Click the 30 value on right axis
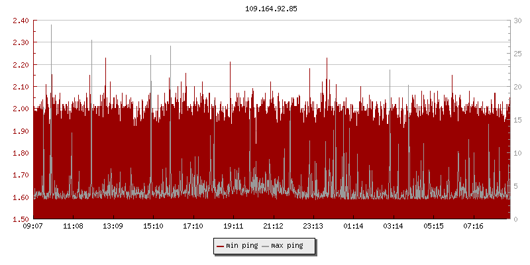This screenshot has height=265, width=530. click(517, 21)
